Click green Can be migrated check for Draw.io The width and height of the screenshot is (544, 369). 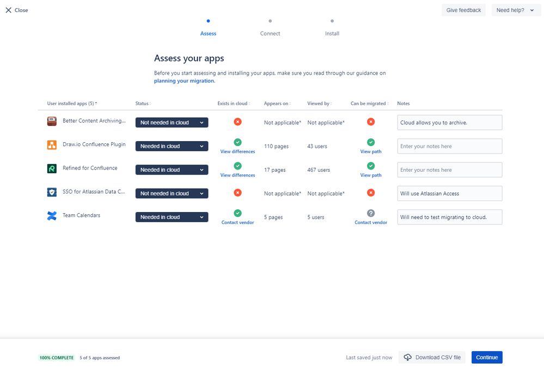[371, 142]
